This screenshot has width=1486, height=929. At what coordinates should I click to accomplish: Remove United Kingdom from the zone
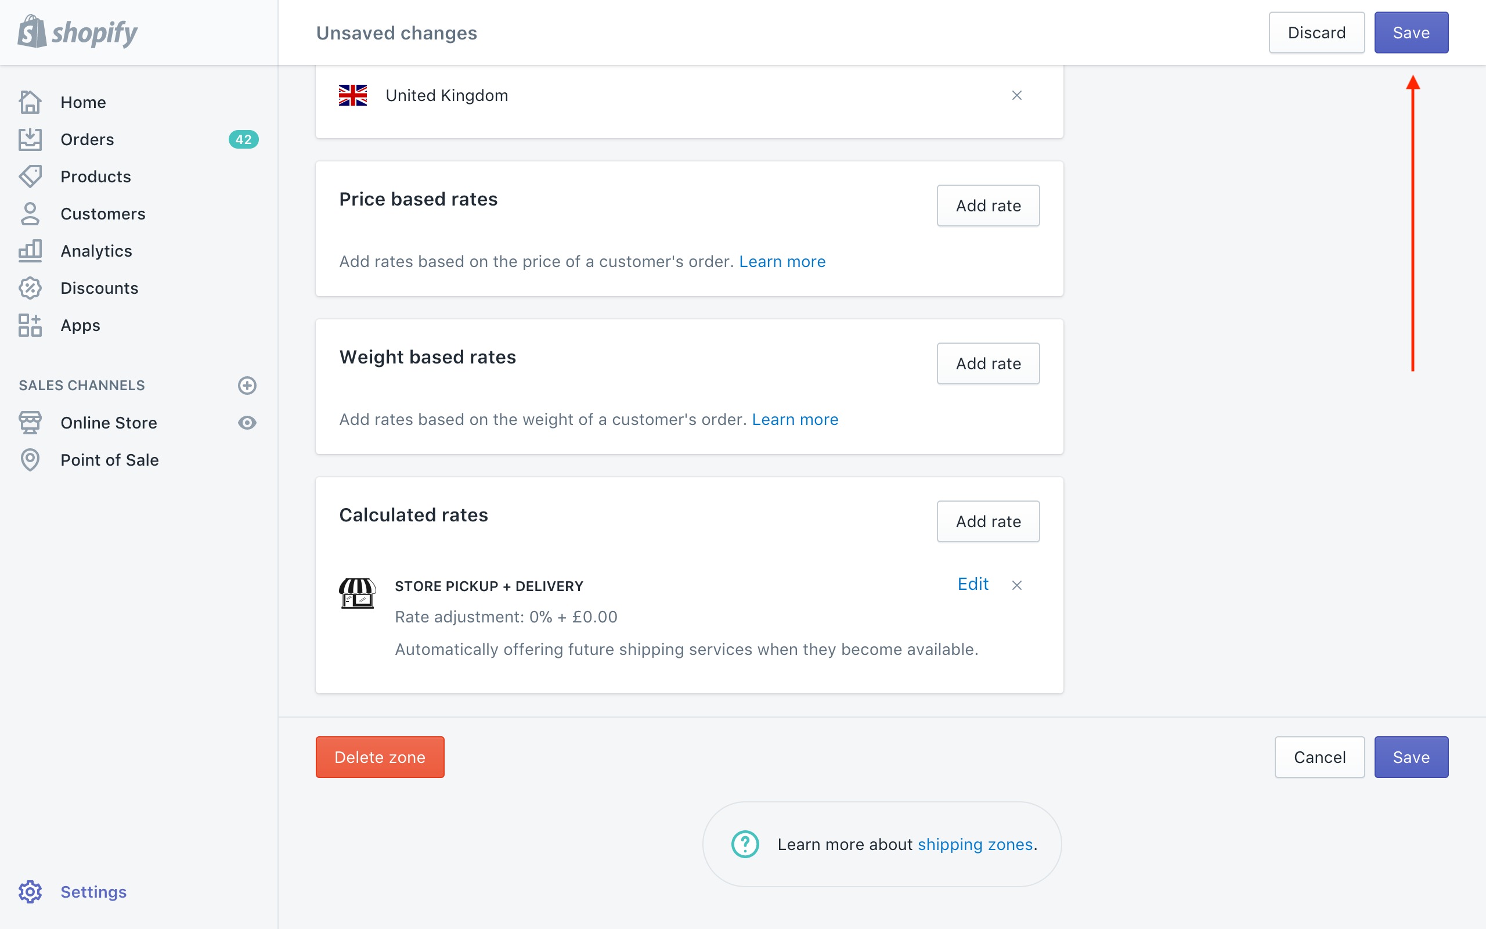[1017, 95]
